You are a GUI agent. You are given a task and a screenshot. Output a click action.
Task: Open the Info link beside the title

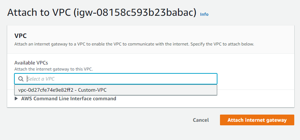point(204,14)
